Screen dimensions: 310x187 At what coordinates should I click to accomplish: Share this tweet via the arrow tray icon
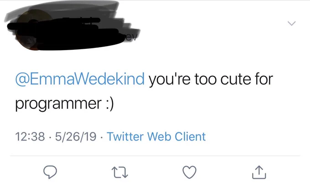(259, 172)
